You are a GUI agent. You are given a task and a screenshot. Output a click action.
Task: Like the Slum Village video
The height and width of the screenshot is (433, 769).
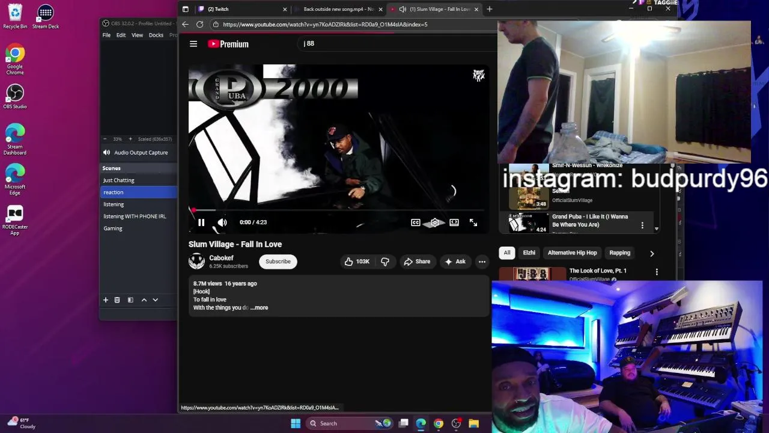point(357,262)
